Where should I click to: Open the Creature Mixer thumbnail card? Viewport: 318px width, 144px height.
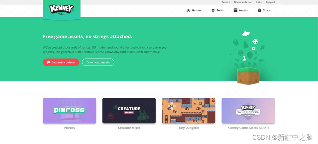coord(129,111)
